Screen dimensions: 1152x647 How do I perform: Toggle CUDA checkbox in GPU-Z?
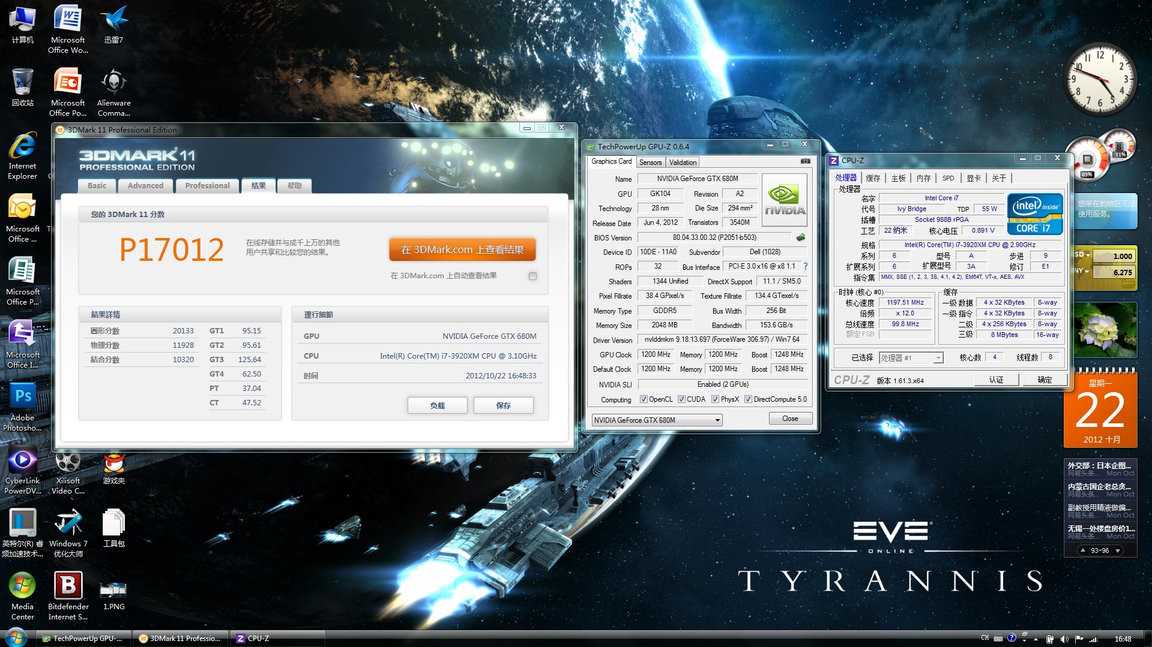click(681, 399)
